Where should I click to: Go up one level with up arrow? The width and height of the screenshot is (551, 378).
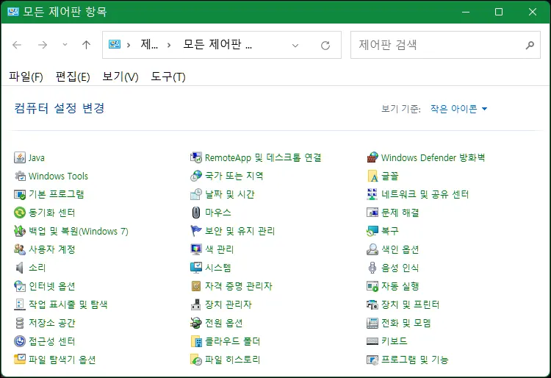86,45
